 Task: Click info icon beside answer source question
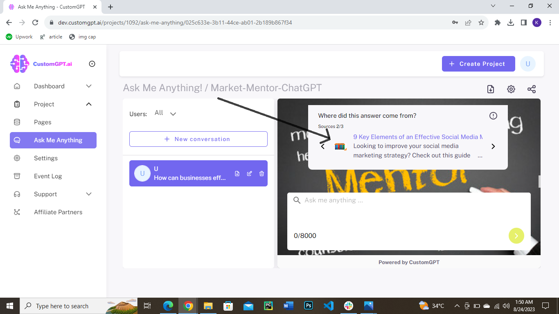[x=493, y=116]
